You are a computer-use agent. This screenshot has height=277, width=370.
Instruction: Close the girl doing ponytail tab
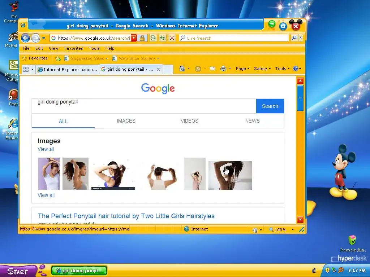tap(159, 69)
